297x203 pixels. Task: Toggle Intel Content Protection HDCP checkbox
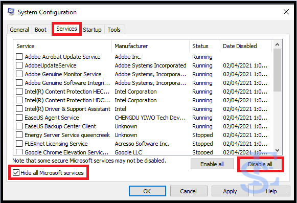click(x=19, y=100)
